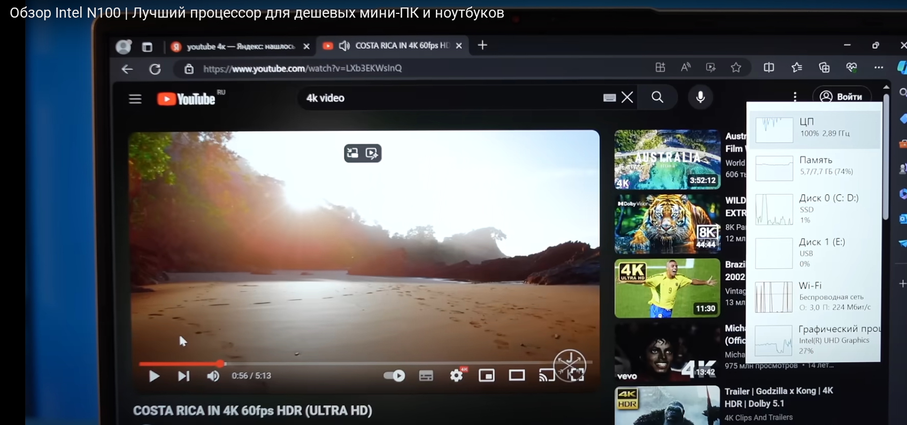Start Read aloud from the address bar
907x425 pixels.
686,67
